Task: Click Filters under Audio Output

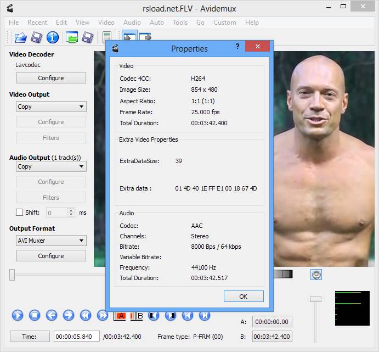Action: tap(51, 198)
